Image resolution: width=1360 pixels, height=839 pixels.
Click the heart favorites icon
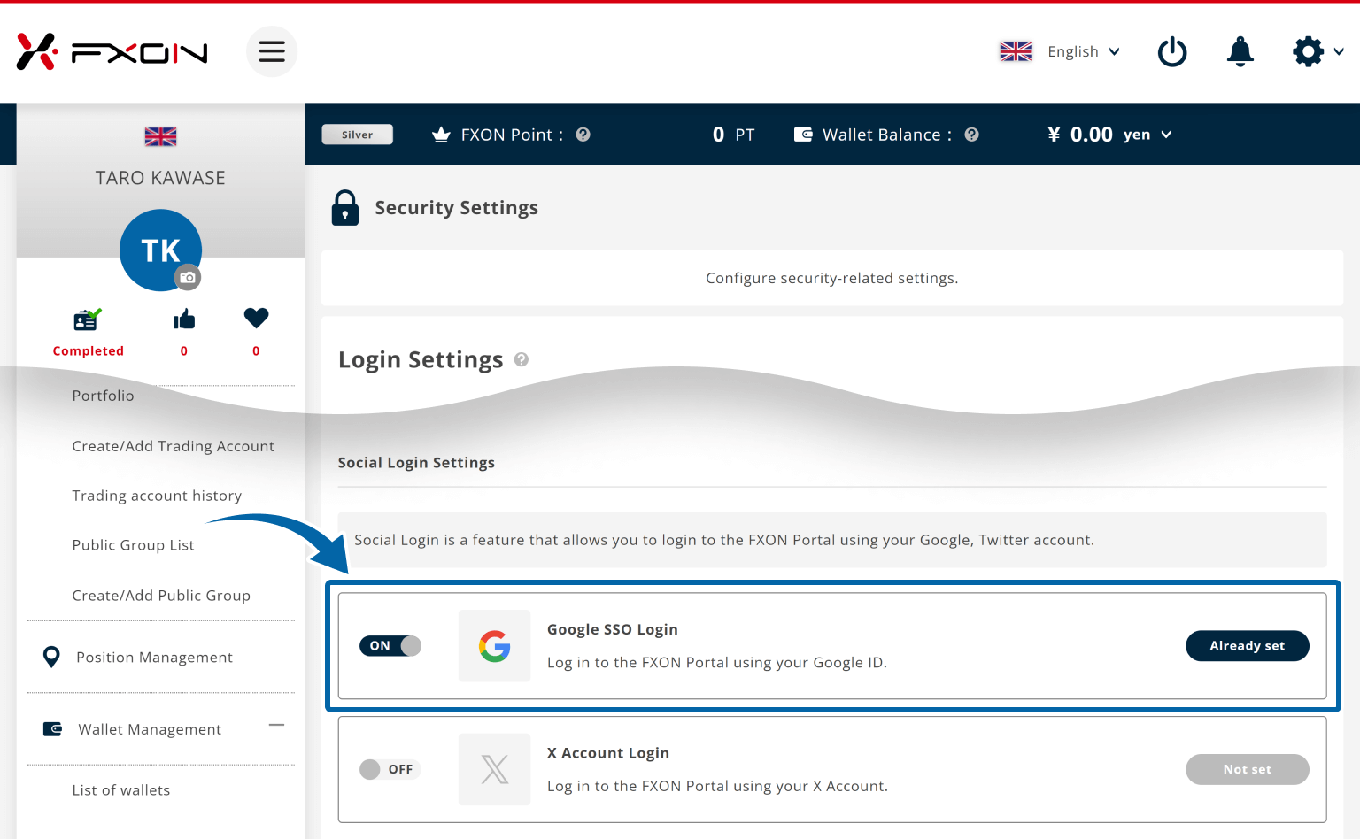tap(256, 318)
